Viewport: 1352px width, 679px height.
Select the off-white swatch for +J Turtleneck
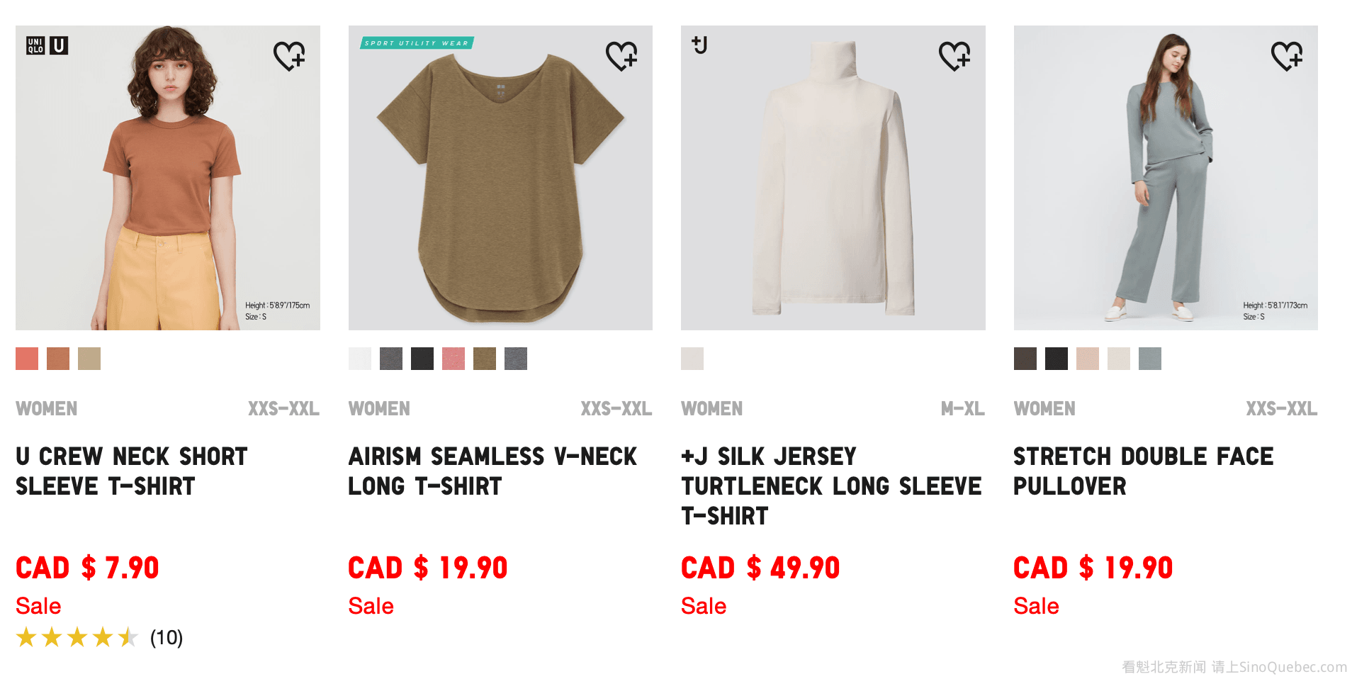tap(692, 359)
